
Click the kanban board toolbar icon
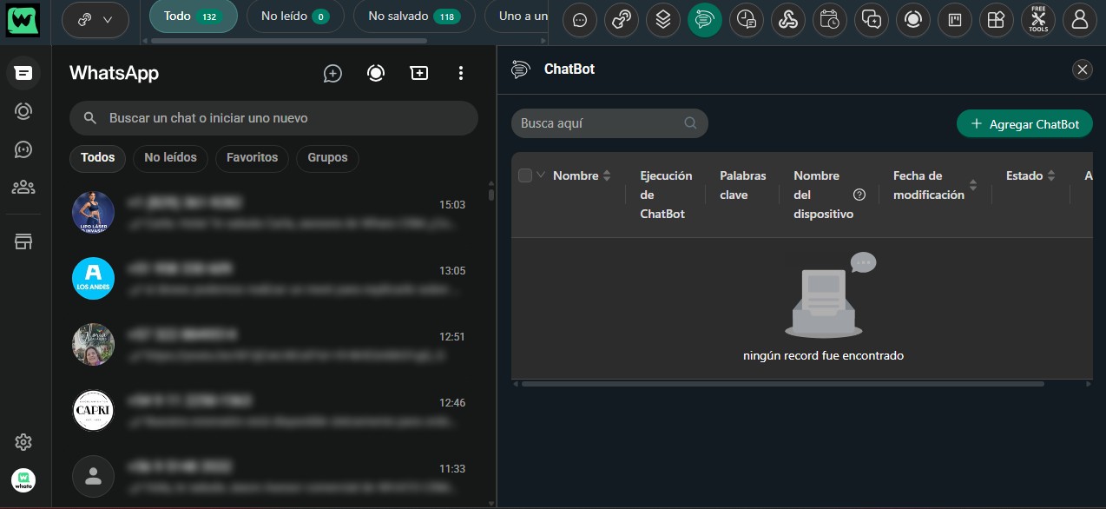955,20
